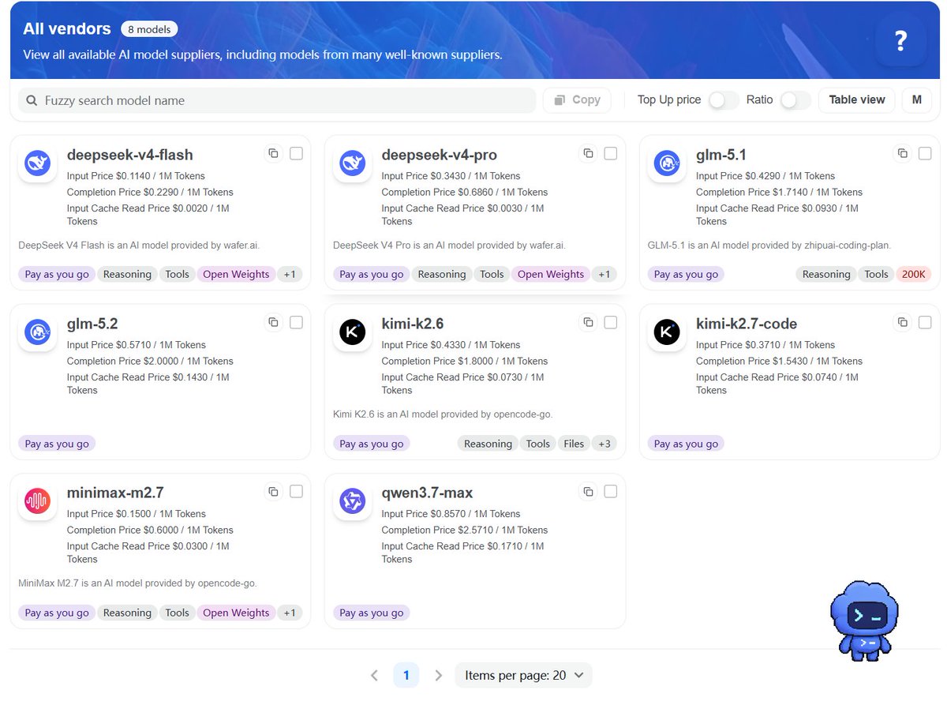Click the glm-5.2 model title
Image resolution: width=947 pixels, height=701 pixels.
(x=92, y=324)
